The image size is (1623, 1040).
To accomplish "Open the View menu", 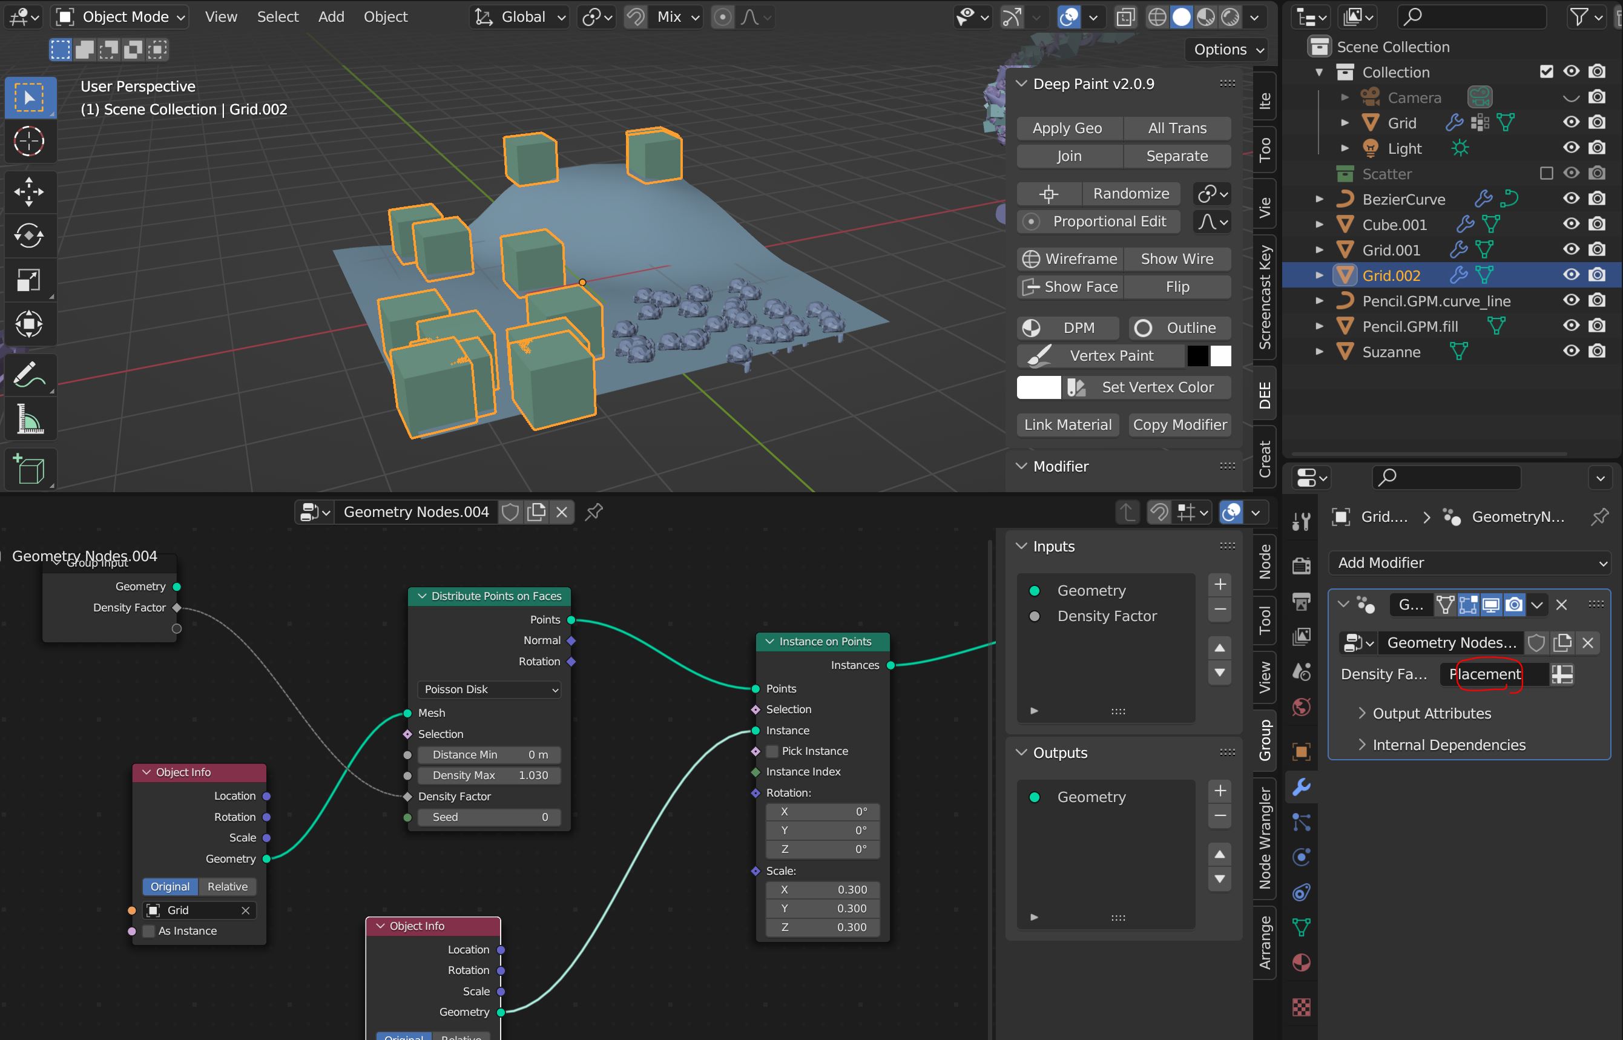I will tap(221, 17).
